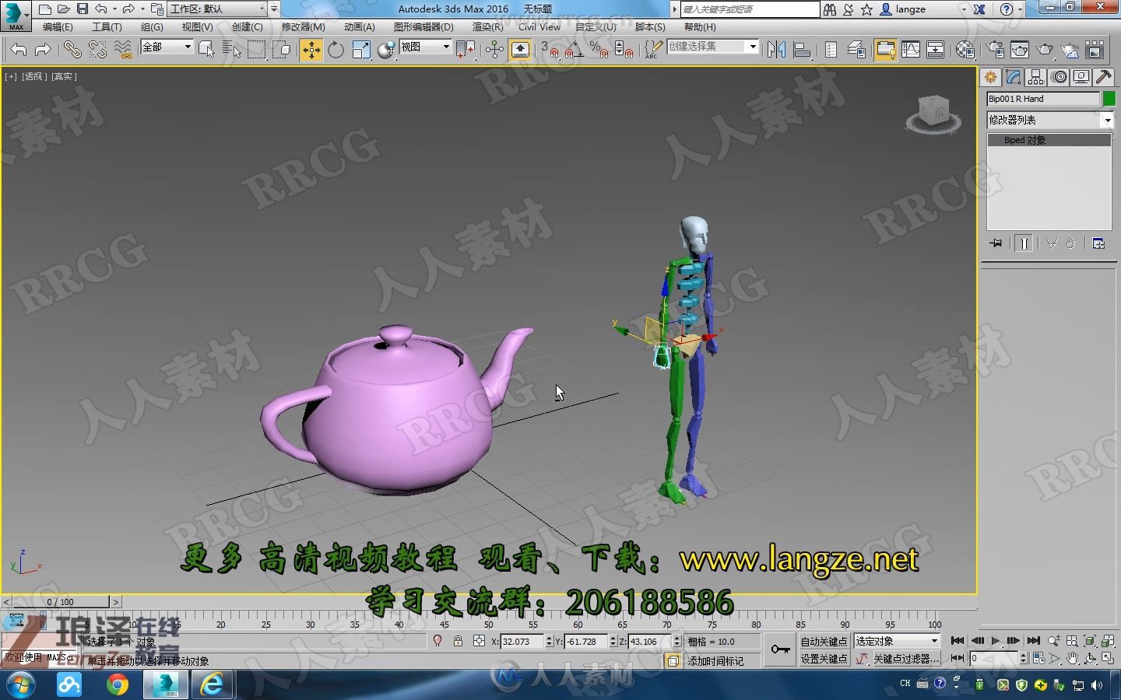Screen dimensions: 1121x700
Task: Click the keyword search field
Action: point(750,9)
